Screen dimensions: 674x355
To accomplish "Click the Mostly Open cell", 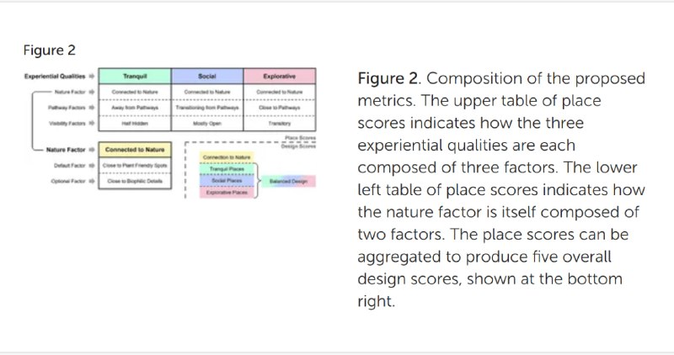I will [x=207, y=123].
